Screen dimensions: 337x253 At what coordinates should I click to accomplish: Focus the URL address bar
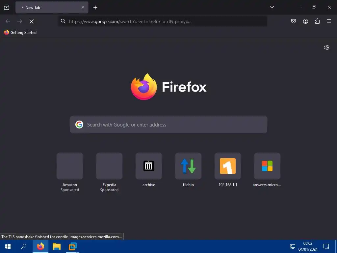(163, 21)
